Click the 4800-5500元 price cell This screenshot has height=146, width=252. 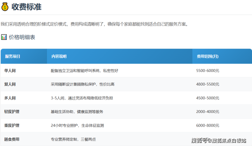tap(208, 84)
